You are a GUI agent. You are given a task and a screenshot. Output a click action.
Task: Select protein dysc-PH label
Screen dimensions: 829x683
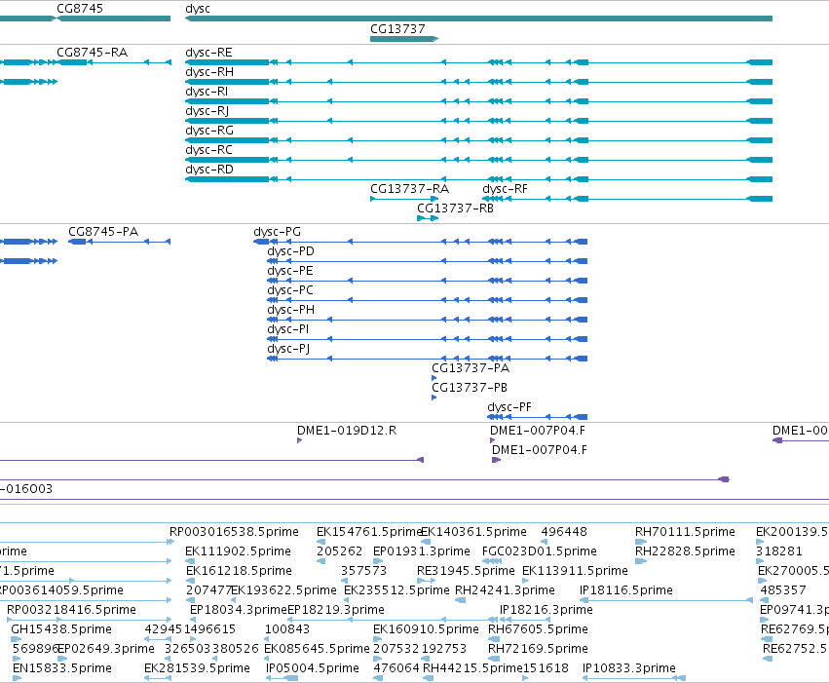coord(291,310)
